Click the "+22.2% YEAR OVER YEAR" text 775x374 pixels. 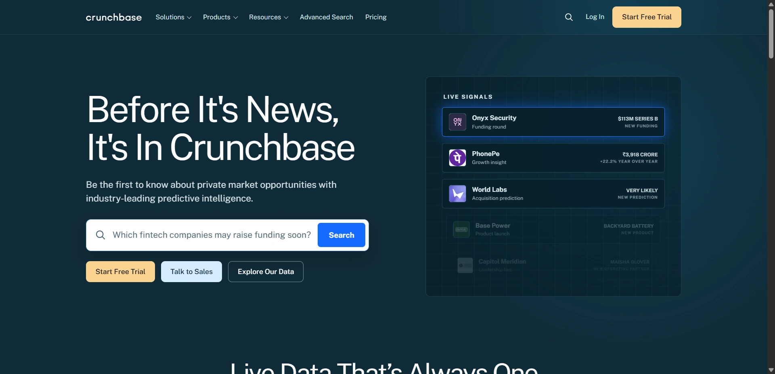tap(629, 162)
